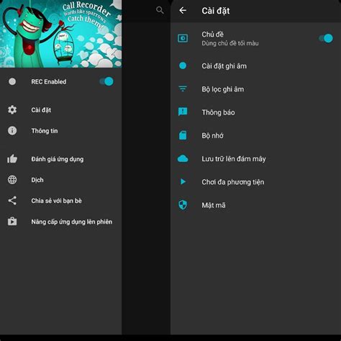Click the Call Recorder banner image

(x=61, y=34)
